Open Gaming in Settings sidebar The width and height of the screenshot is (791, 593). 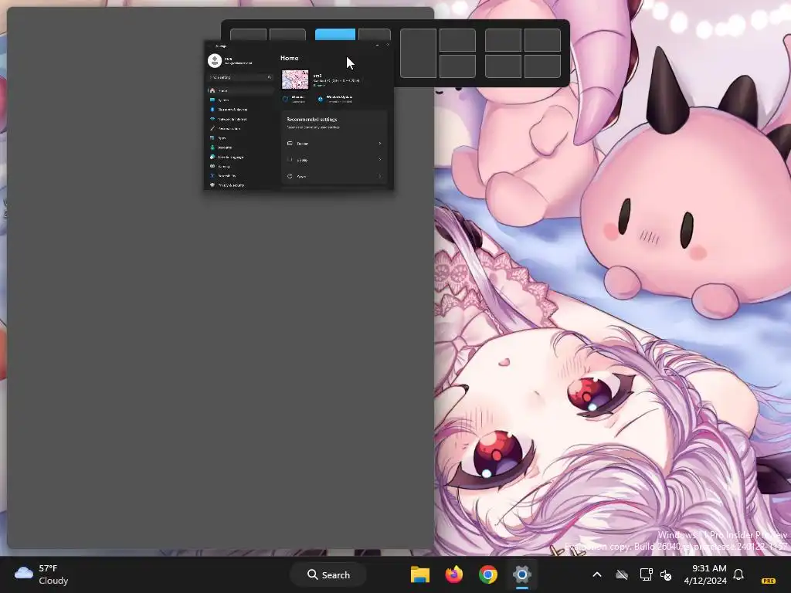click(x=240, y=166)
